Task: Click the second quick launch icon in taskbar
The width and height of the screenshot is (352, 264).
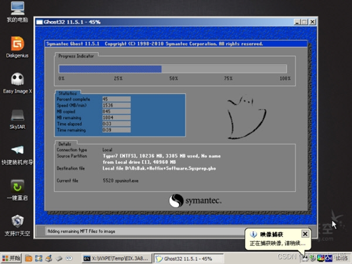Action: [x=39, y=258]
